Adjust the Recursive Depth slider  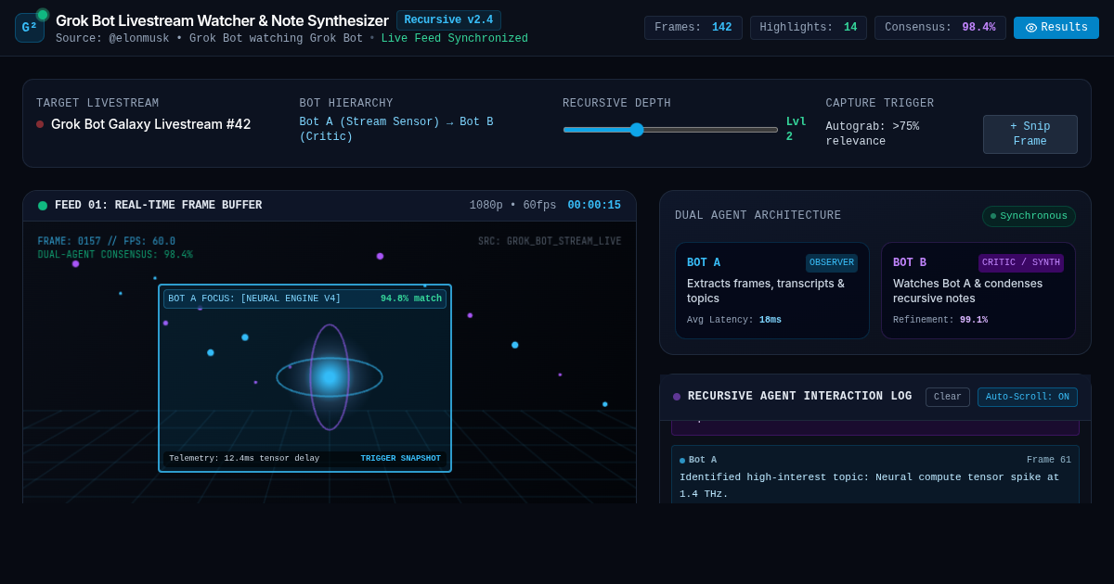coord(670,130)
